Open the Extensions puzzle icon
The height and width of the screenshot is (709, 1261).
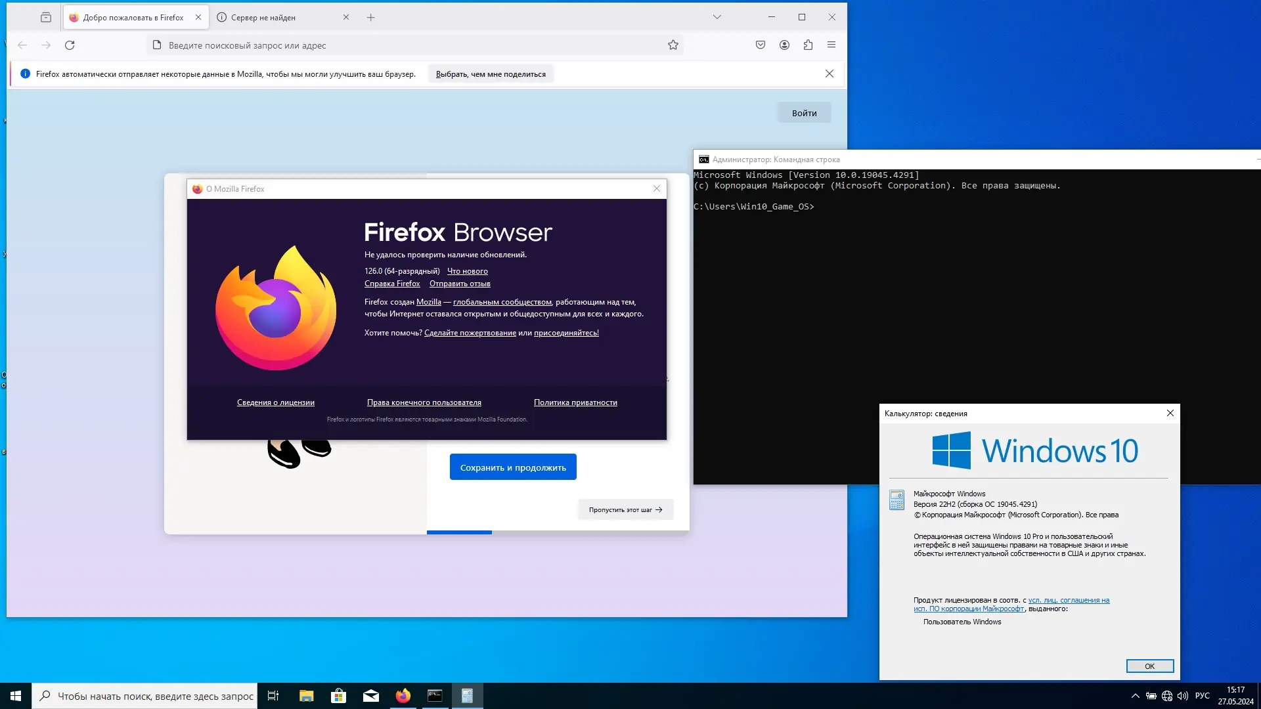[x=808, y=45]
